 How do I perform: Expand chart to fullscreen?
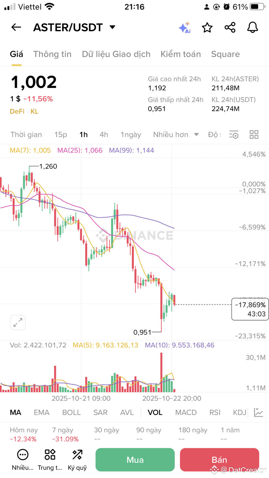click(18, 322)
